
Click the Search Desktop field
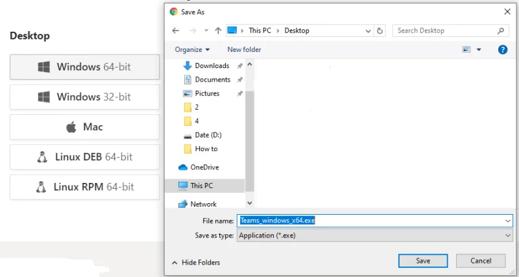pos(450,30)
